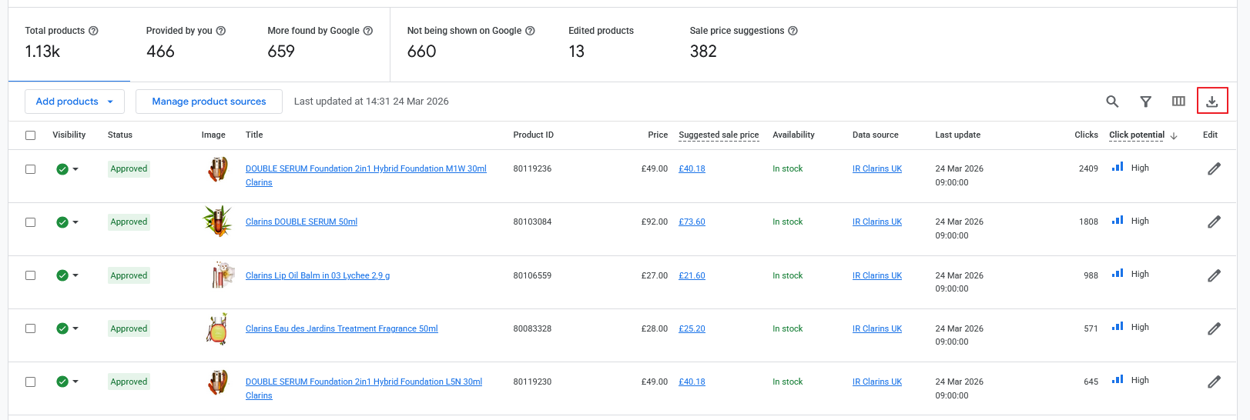1250x420 pixels.
Task: Click the download products icon
Action: point(1211,102)
